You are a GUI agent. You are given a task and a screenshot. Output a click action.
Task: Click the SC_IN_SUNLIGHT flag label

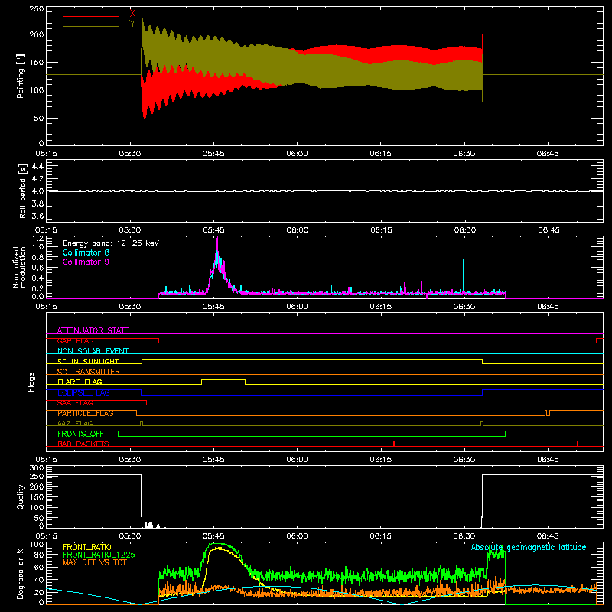(x=88, y=361)
